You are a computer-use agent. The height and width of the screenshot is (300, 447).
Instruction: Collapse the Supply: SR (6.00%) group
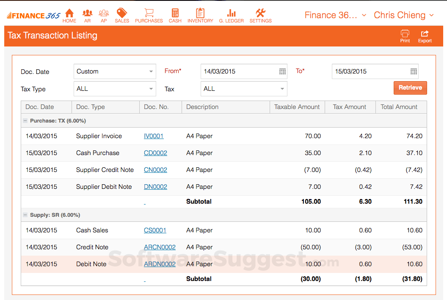click(25, 215)
